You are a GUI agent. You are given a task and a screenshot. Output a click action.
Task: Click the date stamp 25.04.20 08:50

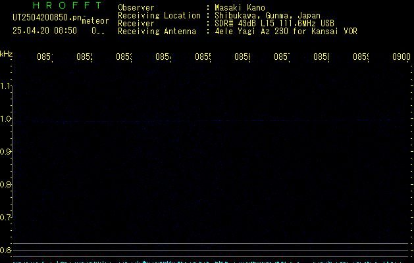[45, 30]
